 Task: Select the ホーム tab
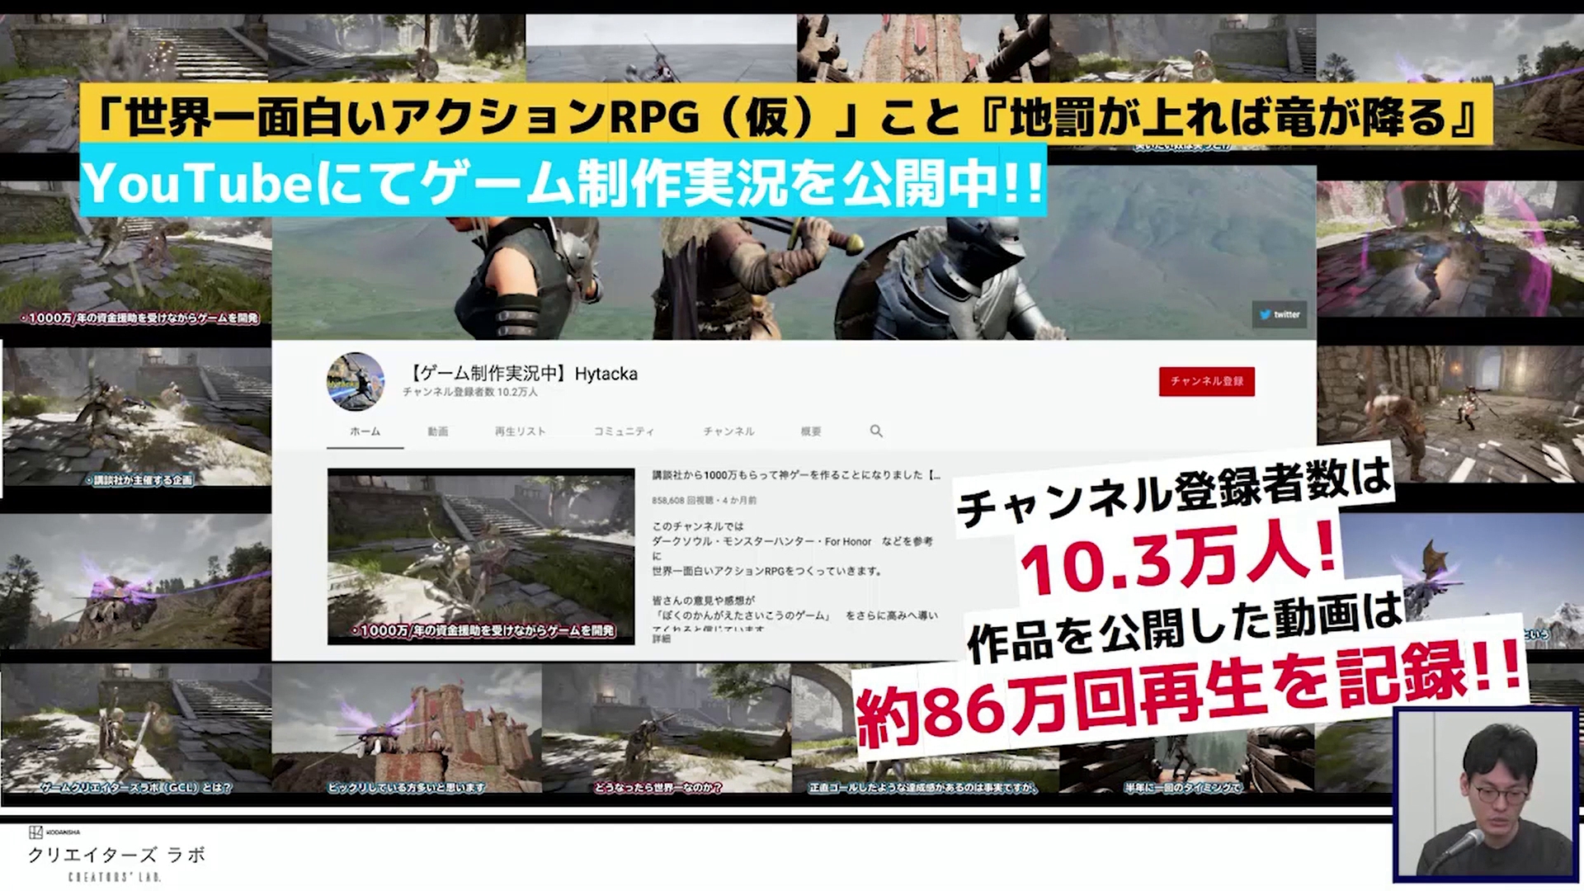[x=365, y=431]
